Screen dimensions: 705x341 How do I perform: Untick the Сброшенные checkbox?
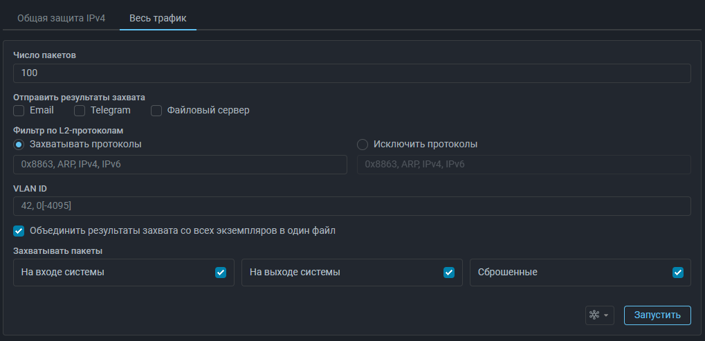pyautogui.click(x=678, y=273)
